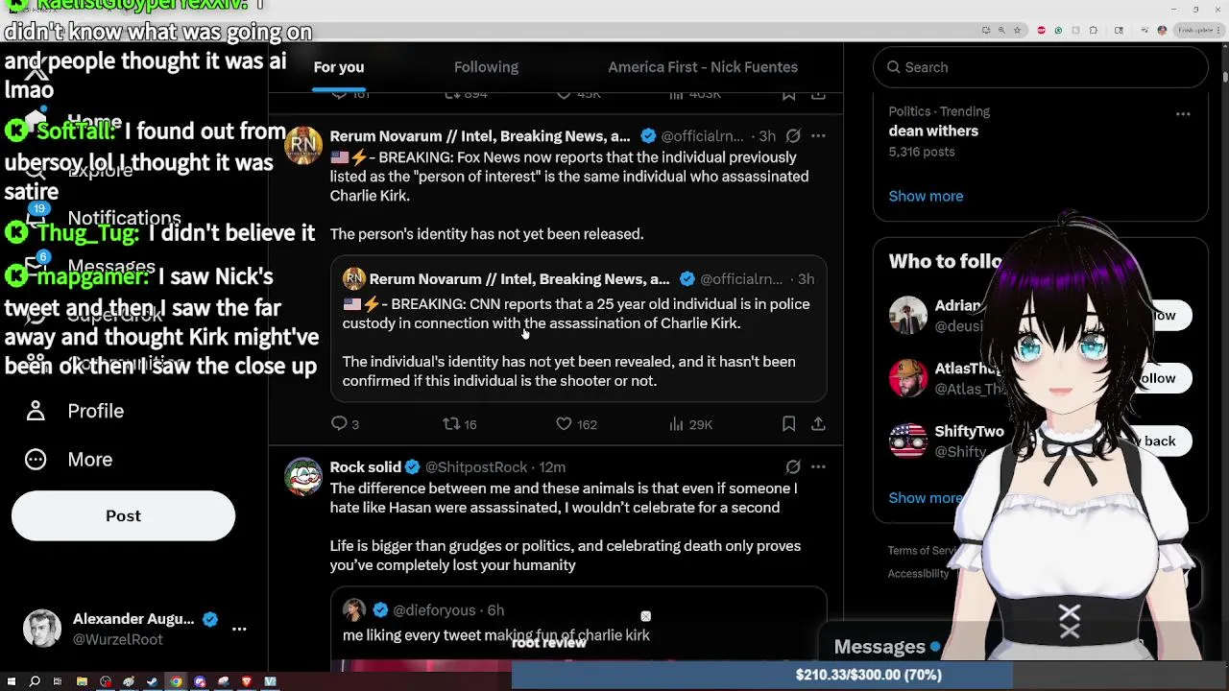Open ShiftyTwo suggested account avatar

(907, 441)
